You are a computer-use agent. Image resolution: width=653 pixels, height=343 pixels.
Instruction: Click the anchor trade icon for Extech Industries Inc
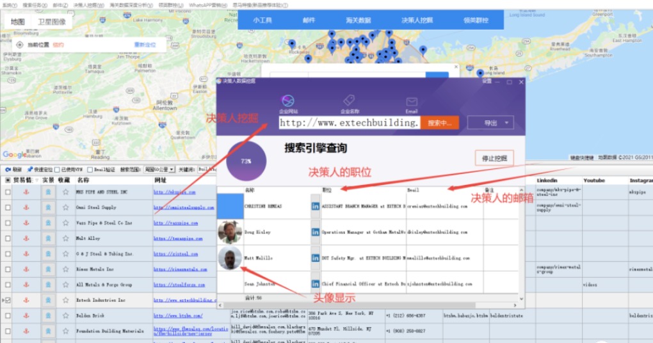click(26, 300)
